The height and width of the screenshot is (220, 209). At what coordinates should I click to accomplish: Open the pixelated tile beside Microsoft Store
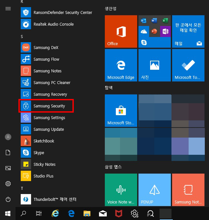[x=155, y=111]
